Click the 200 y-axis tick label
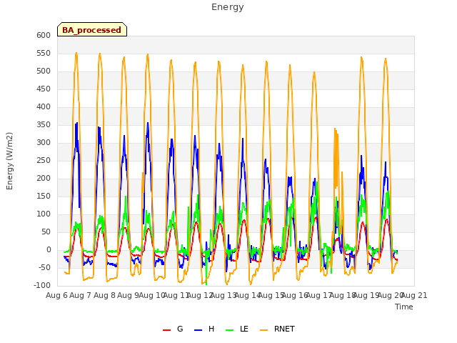457x343 pixels. coord(44,178)
